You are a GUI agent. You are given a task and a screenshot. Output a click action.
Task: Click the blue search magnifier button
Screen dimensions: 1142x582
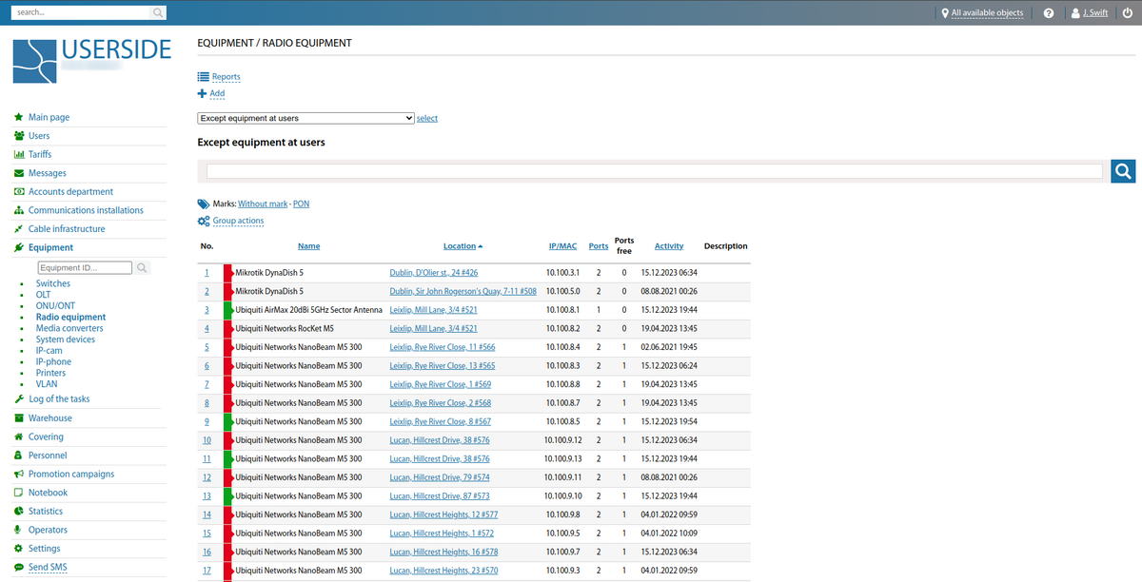coord(1123,171)
